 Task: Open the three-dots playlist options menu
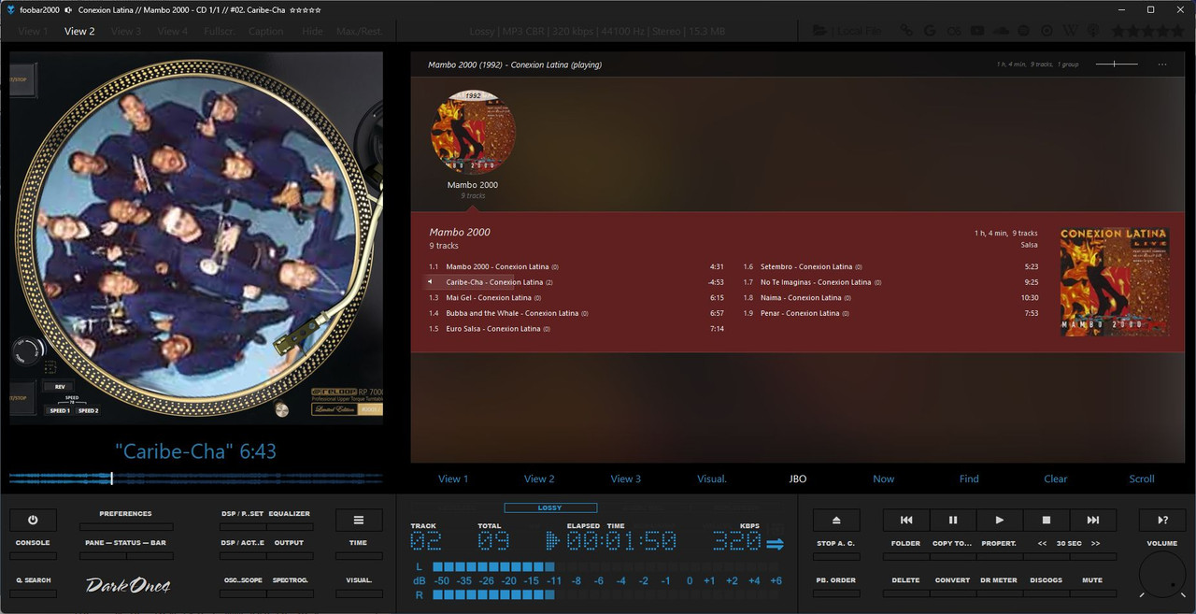(x=1162, y=64)
